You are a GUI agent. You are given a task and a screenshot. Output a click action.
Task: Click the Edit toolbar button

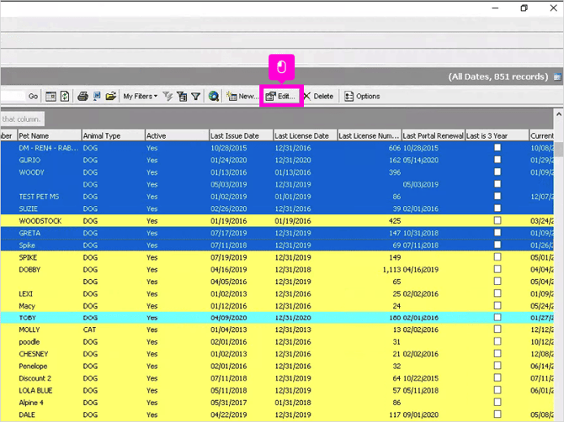coord(280,96)
